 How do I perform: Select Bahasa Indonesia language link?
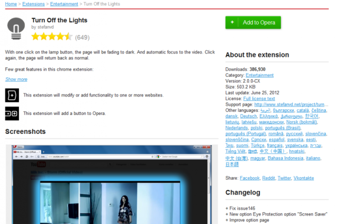click(x=285, y=158)
